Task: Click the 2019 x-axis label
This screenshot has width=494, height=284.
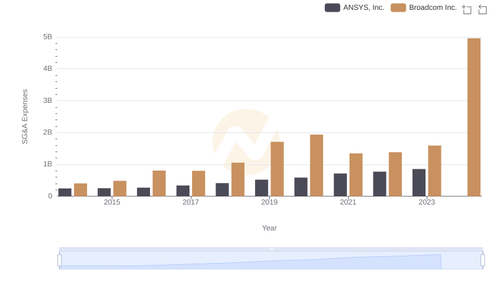Action: point(269,202)
